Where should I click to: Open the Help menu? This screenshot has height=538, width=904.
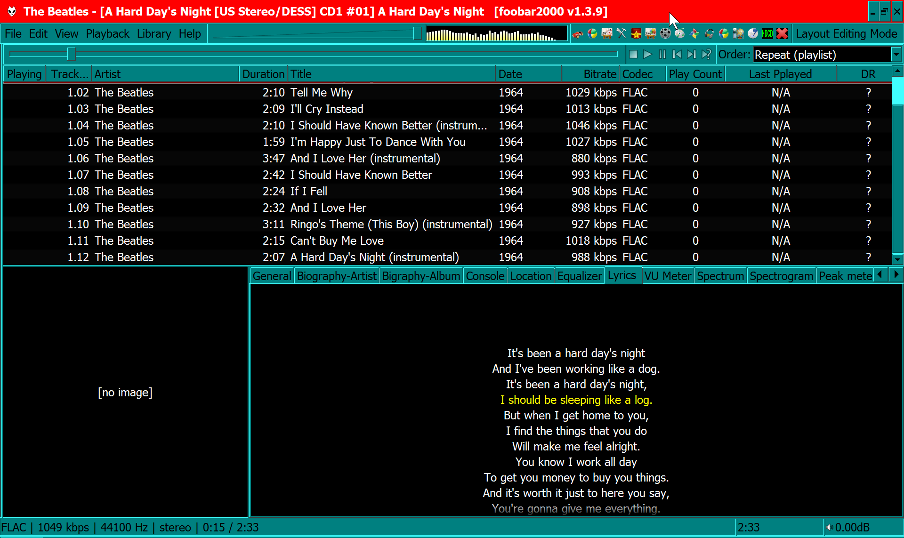pyautogui.click(x=190, y=34)
